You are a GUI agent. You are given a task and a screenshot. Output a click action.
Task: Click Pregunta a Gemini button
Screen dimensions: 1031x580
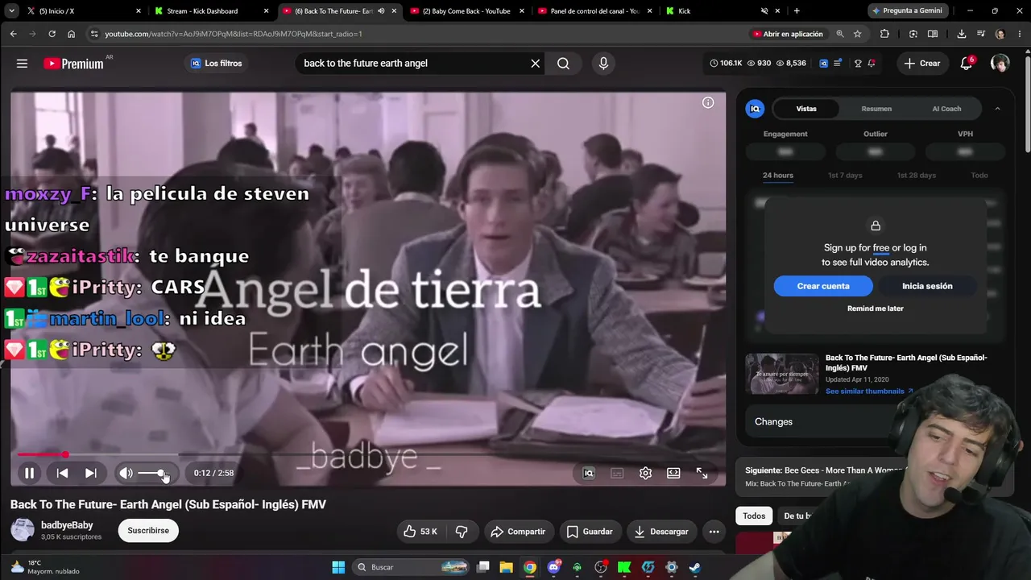click(908, 11)
